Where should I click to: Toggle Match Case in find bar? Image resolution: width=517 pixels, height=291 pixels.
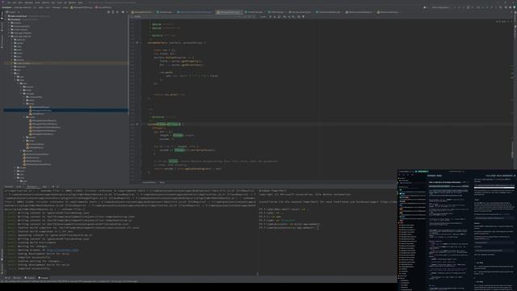coord(246,16)
